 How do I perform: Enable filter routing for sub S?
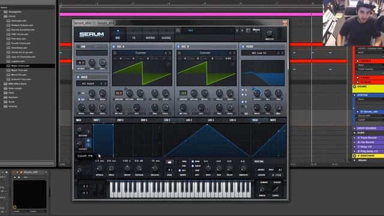click(242, 106)
